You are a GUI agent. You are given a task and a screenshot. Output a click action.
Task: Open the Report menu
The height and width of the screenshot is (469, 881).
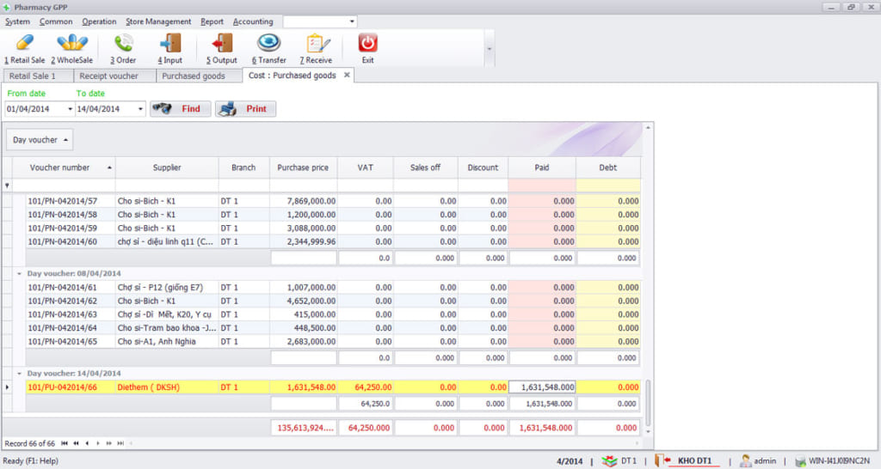point(212,21)
